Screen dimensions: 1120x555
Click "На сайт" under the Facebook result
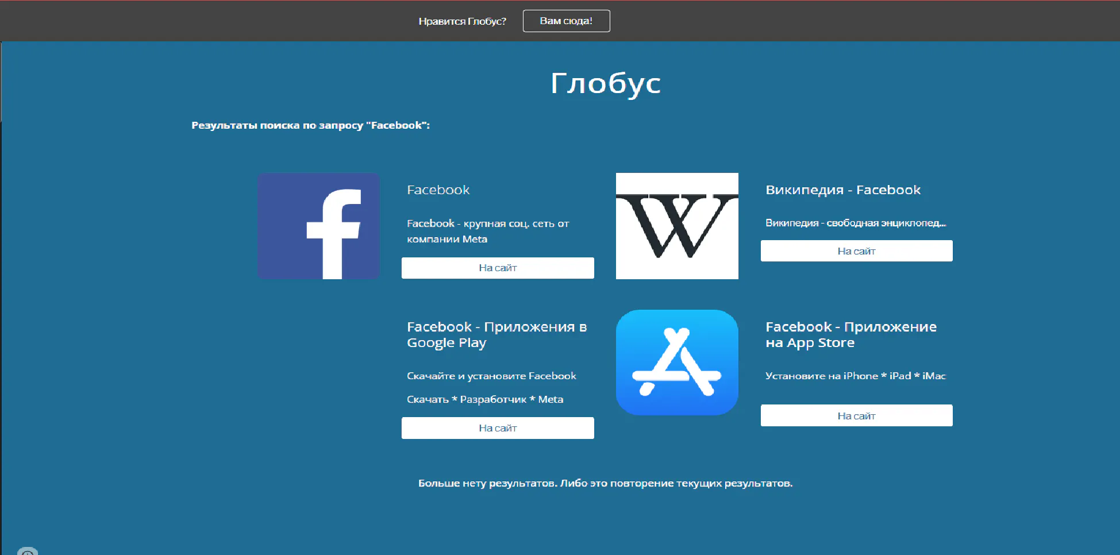pyautogui.click(x=498, y=268)
